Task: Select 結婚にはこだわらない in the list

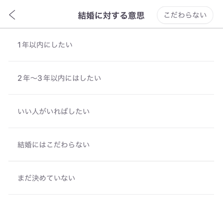Action: point(111,144)
